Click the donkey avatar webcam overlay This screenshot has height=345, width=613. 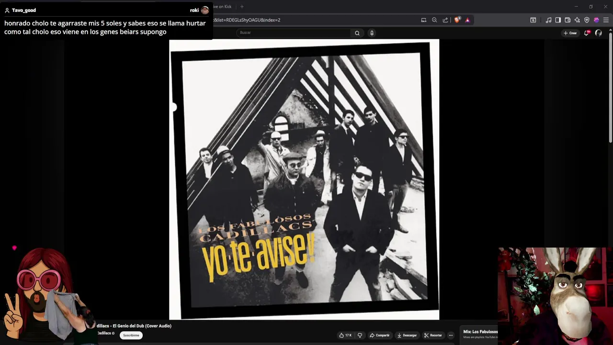pyautogui.click(x=556, y=296)
